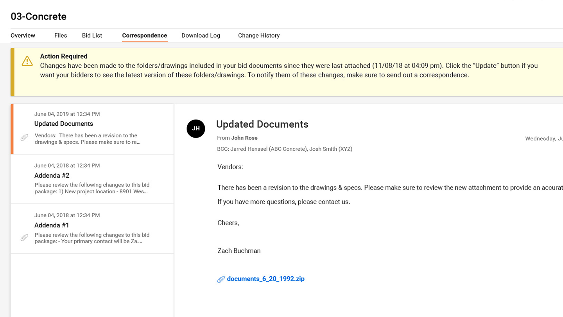Click the paperclip icon on Addenda #1 item
The height and width of the screenshot is (317, 563).
24,238
